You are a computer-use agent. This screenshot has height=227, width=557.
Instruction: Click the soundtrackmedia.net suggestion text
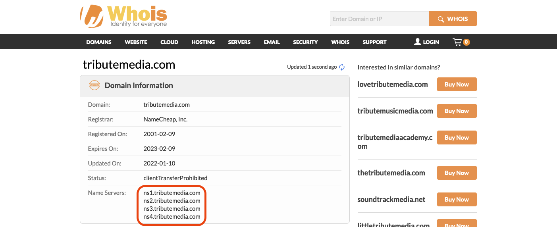point(391,199)
